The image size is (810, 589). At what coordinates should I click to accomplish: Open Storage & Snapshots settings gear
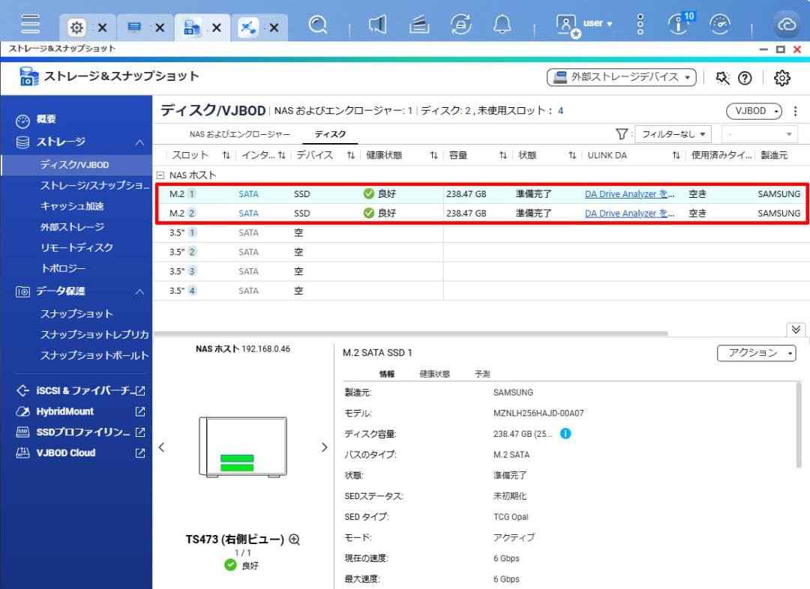coord(782,77)
